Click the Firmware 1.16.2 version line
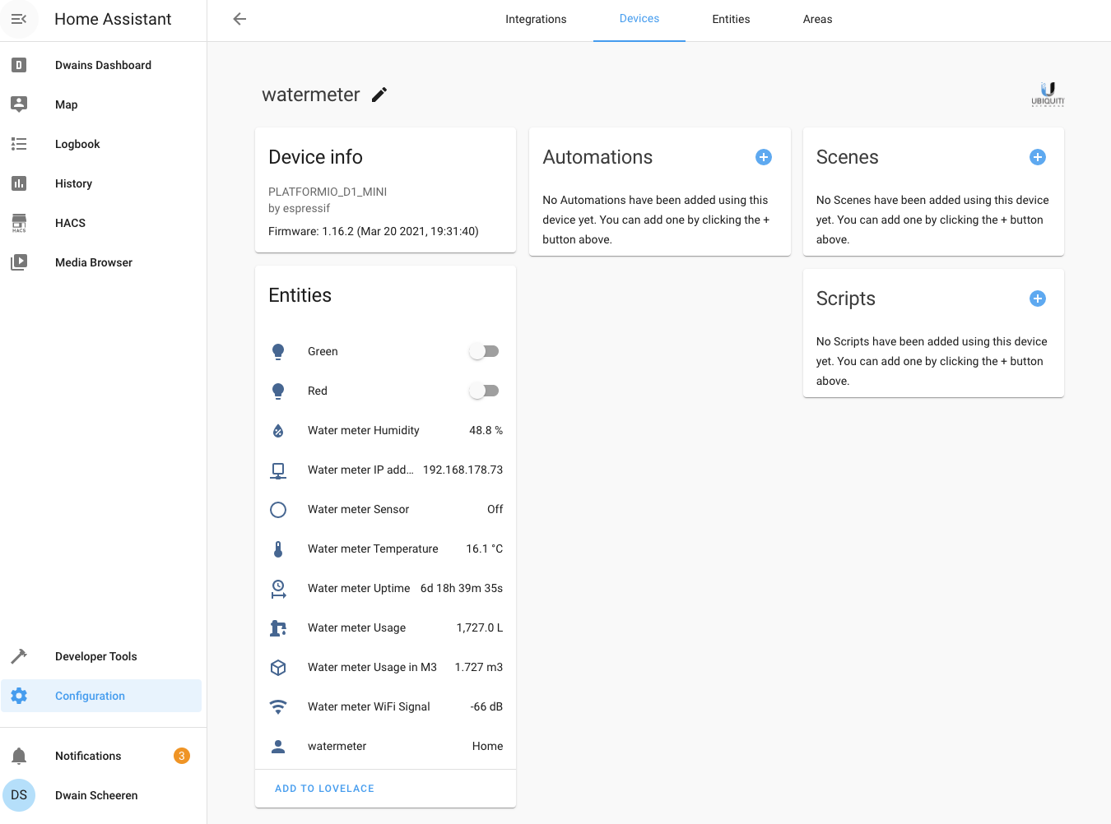Screen dimensions: 1111x824 point(374,231)
